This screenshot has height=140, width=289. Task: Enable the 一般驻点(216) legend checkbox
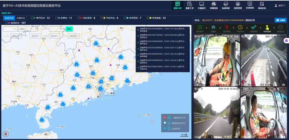click(169, 118)
